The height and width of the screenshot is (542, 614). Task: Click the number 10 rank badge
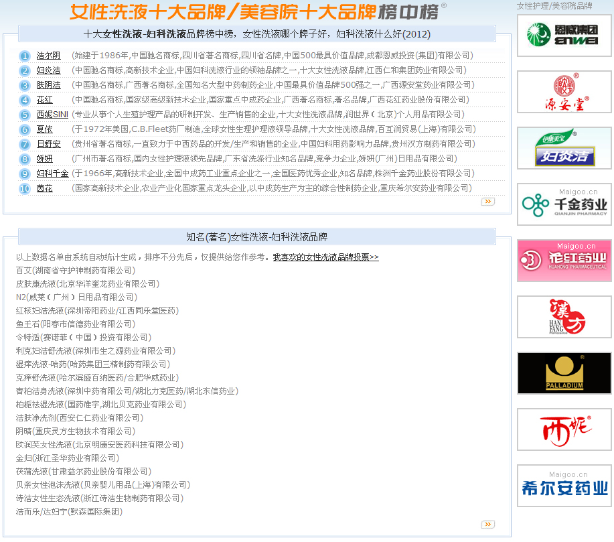(x=25, y=188)
